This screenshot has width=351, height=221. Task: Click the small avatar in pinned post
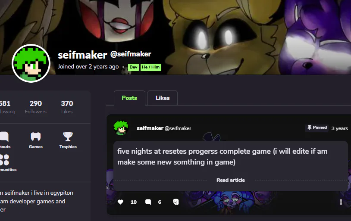click(121, 128)
